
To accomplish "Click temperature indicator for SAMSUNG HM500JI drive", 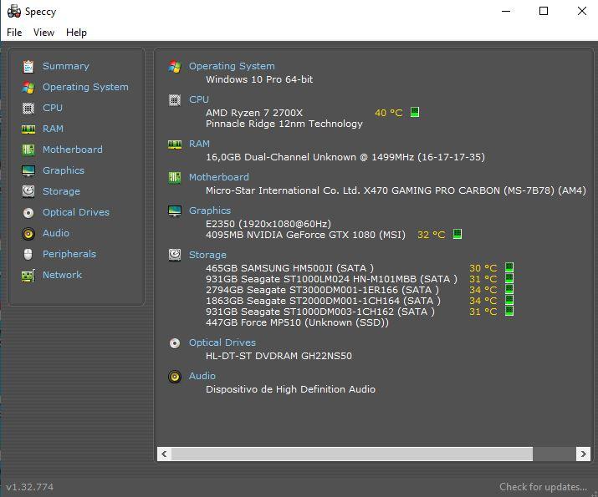I will coord(509,267).
